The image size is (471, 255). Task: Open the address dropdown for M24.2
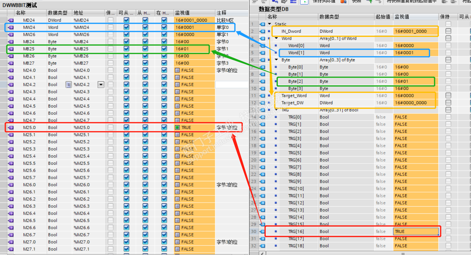click(x=101, y=85)
